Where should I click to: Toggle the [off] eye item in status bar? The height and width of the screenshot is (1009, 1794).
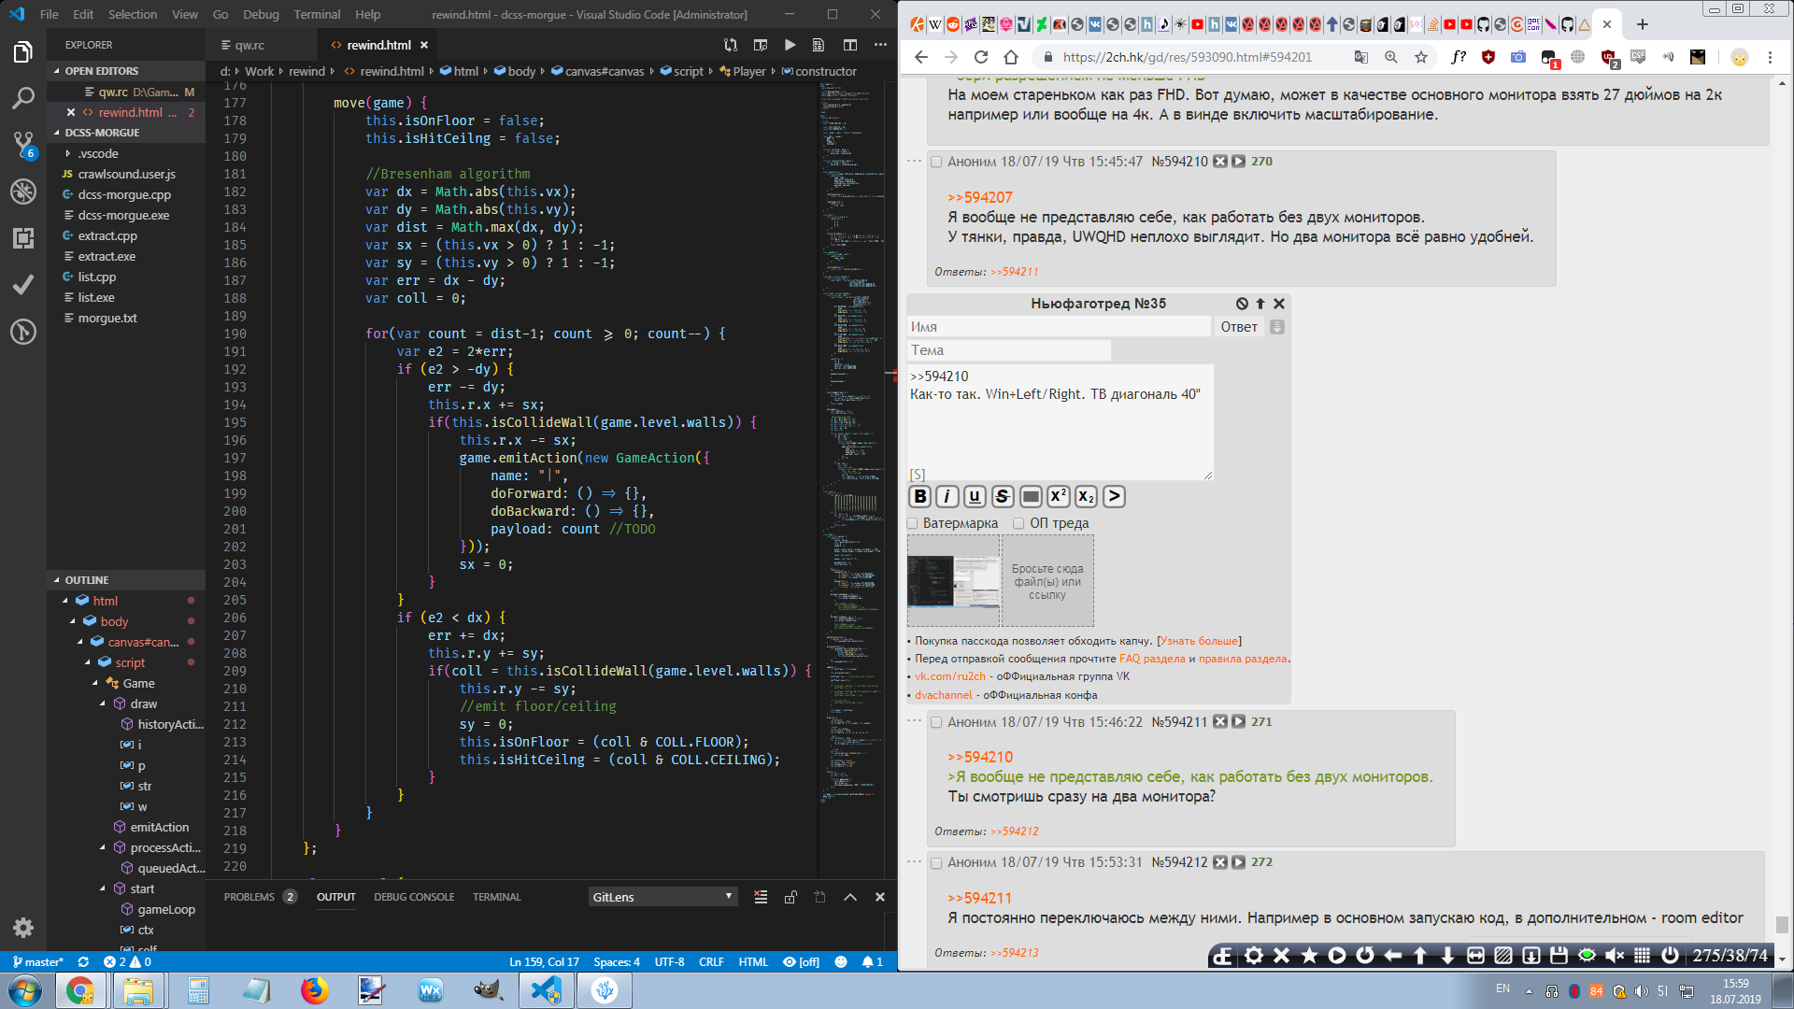[801, 961]
